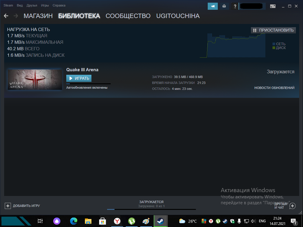Open Microsoft Edge from taskbar
This screenshot has height=227, width=303.
coord(74,221)
